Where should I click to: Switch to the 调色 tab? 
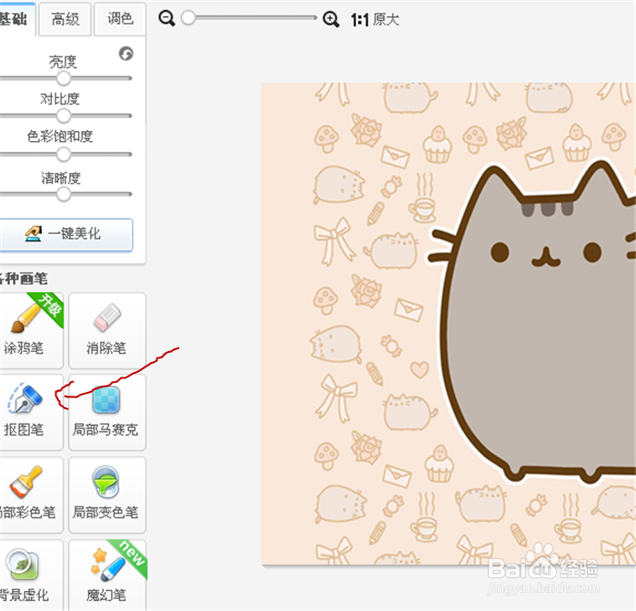[120, 19]
